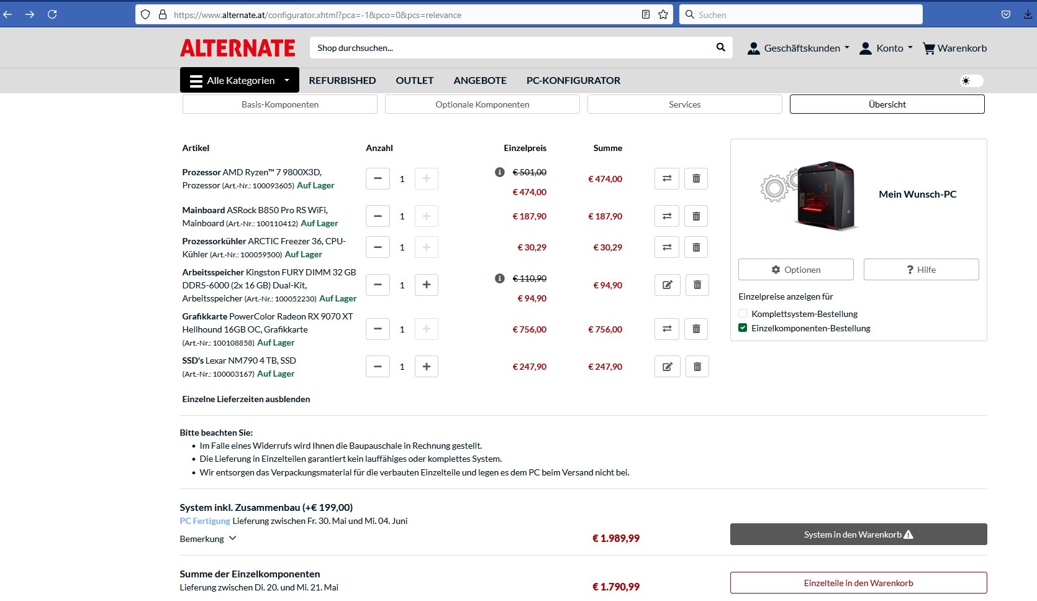Switch to the Übersicht tab
This screenshot has height=601, width=1037.
click(887, 104)
